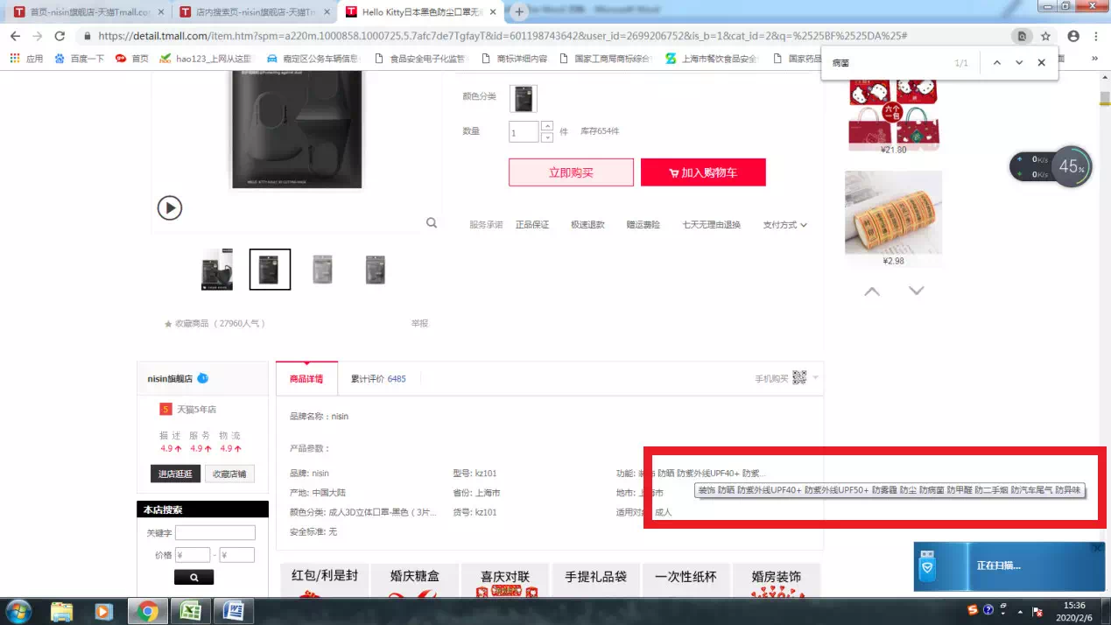This screenshot has width=1111, height=625.
Task: Click the 立即购买 buy now button
Action: [x=571, y=172]
